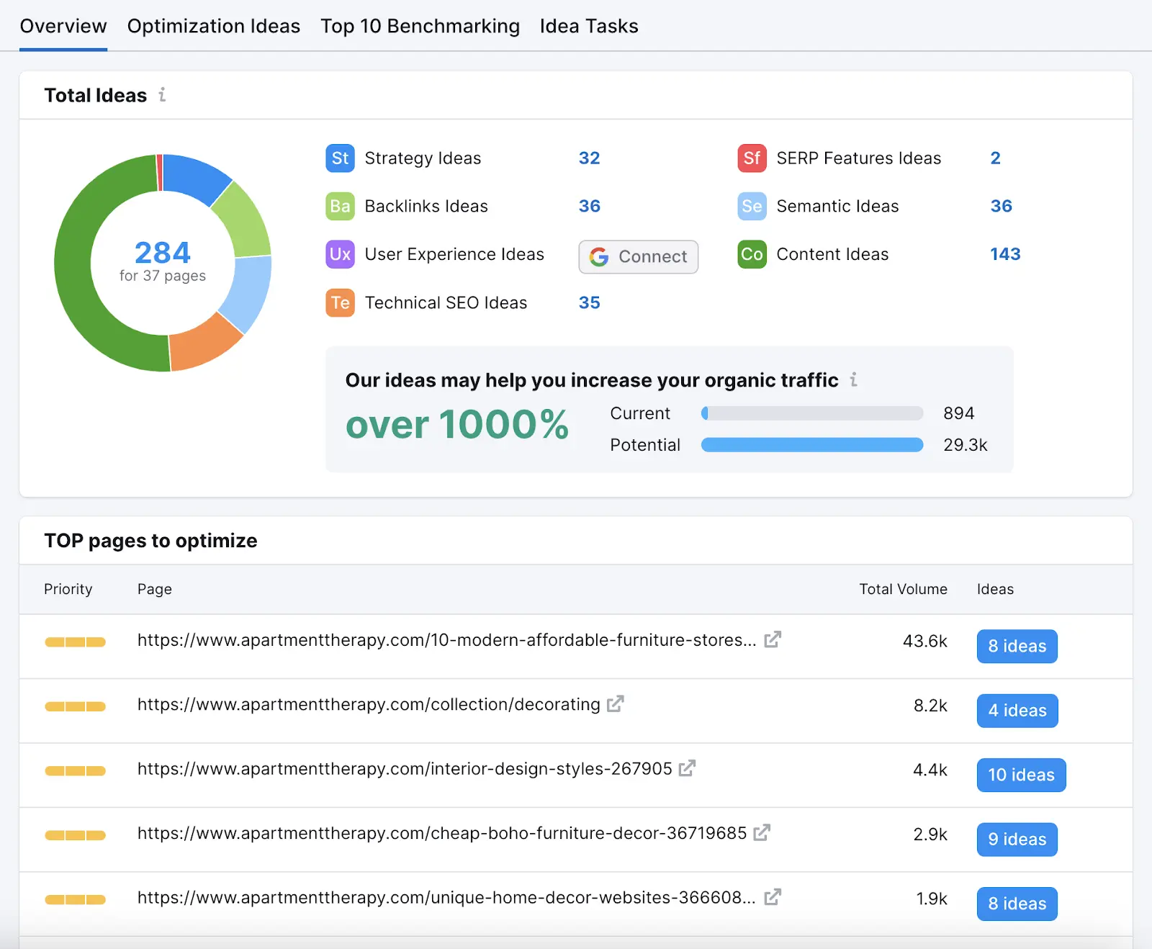Open 10 ideas for interior-design-styles page

coord(1020,775)
